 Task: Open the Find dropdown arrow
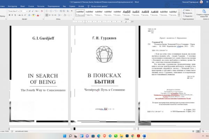pyautogui.click(x=191, y=10)
